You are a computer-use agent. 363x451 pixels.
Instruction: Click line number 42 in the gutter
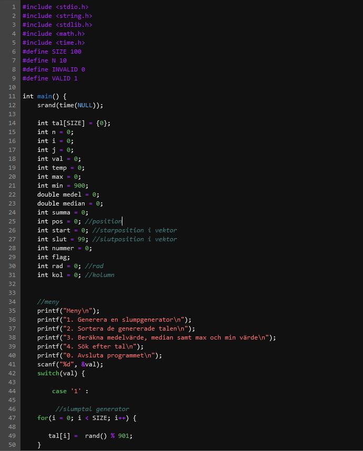click(x=12, y=373)
